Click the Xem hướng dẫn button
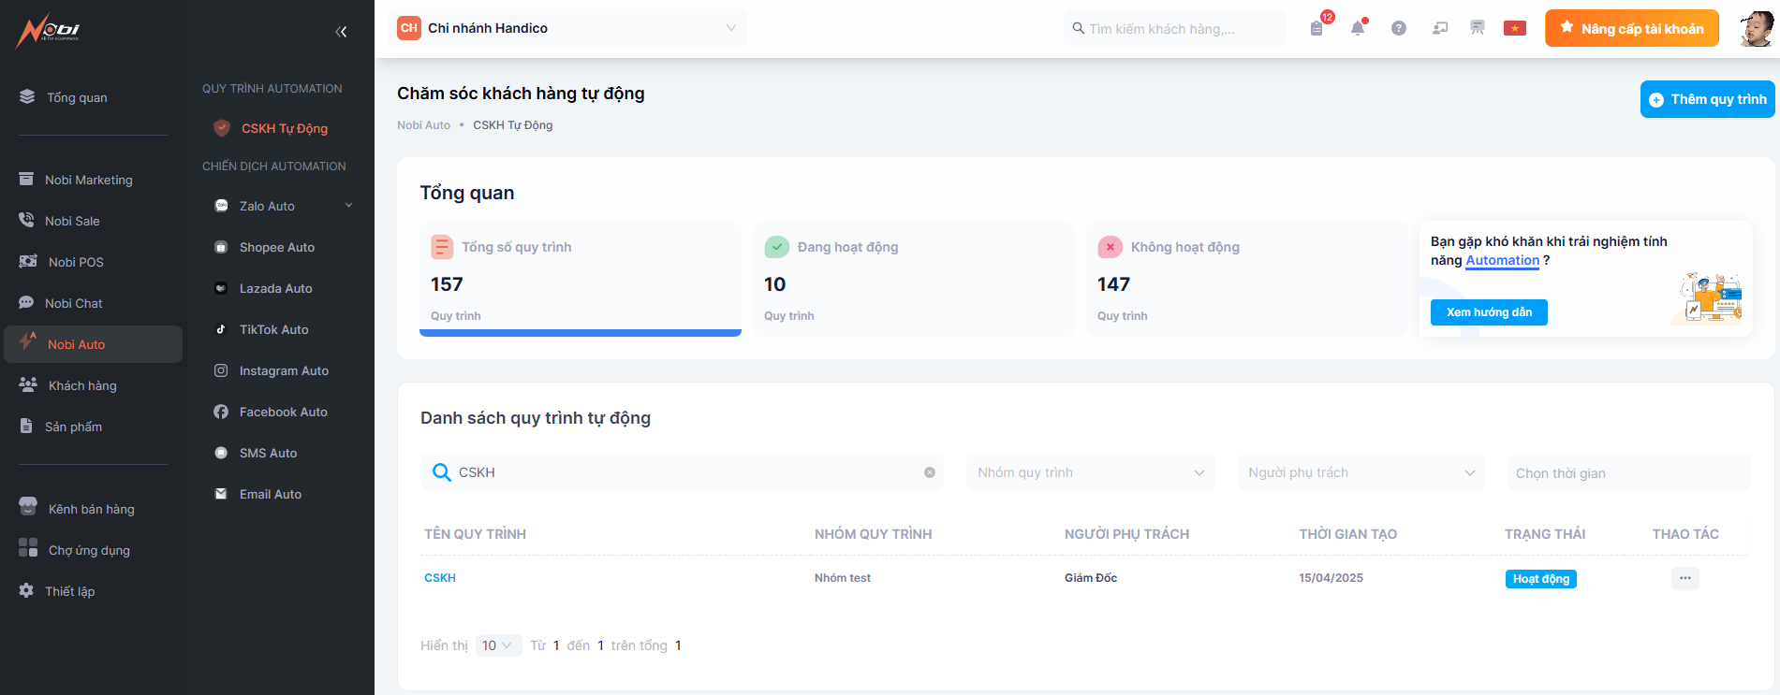1780x695 pixels. click(1488, 312)
